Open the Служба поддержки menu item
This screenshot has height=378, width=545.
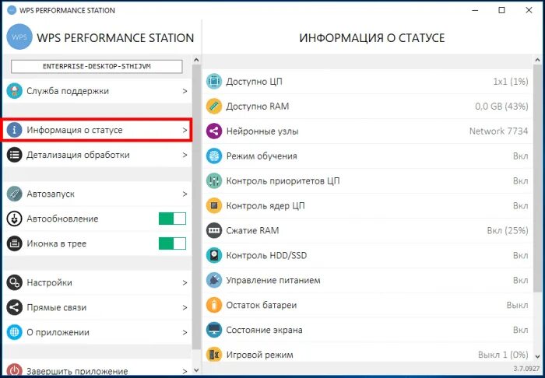tap(97, 91)
